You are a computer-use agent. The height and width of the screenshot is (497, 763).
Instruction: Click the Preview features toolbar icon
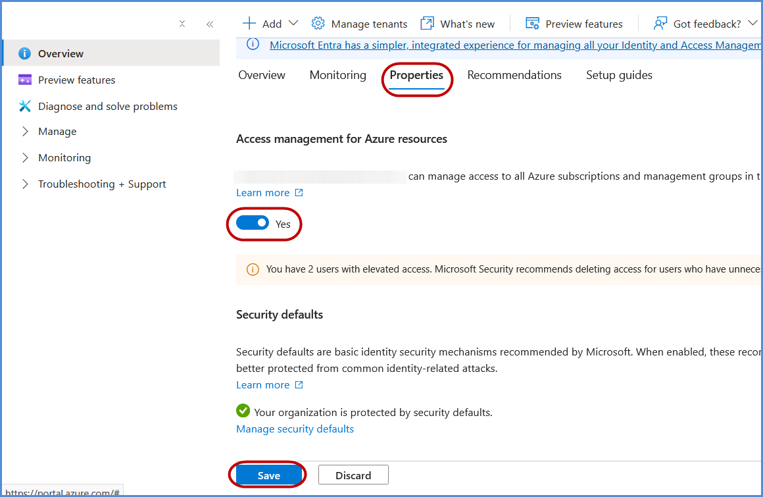[x=532, y=24]
